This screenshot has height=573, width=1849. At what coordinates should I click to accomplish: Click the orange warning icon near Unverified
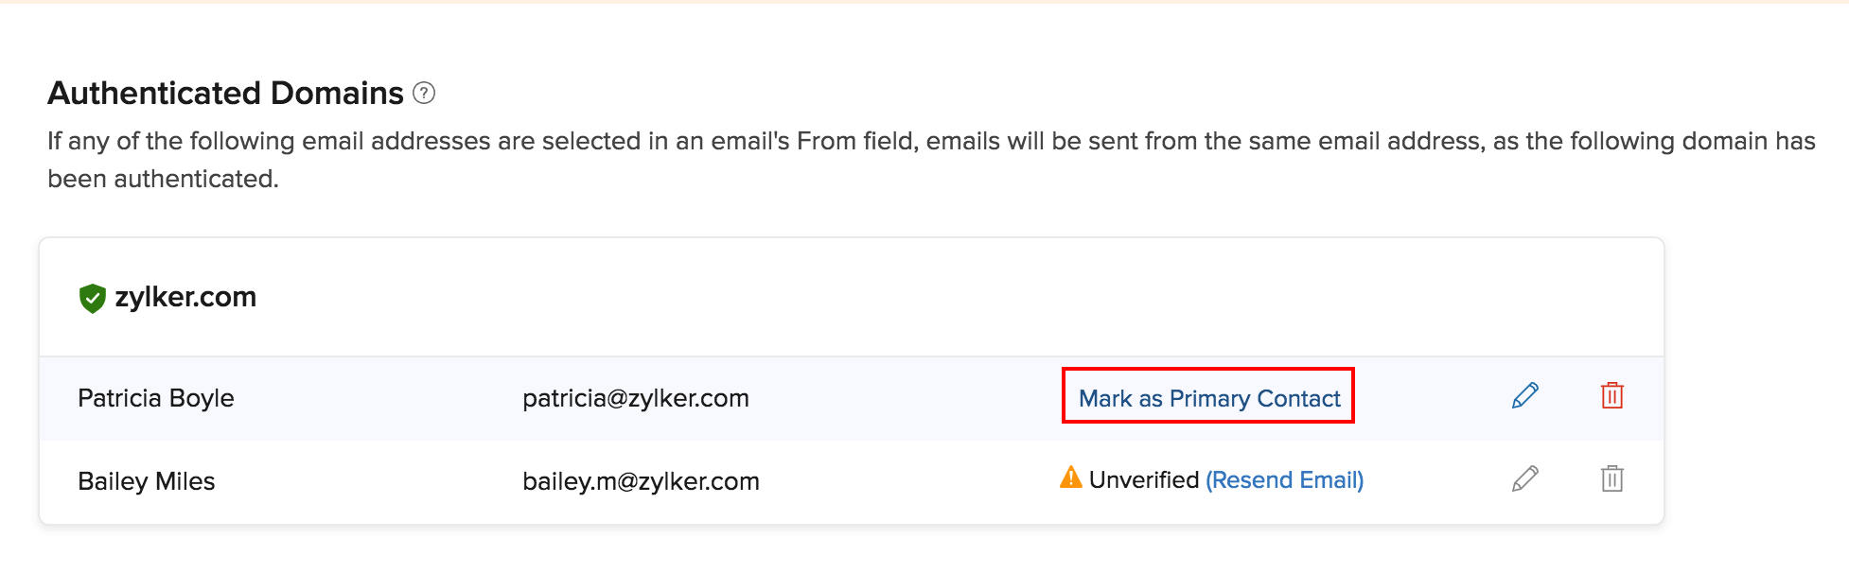tap(1070, 477)
